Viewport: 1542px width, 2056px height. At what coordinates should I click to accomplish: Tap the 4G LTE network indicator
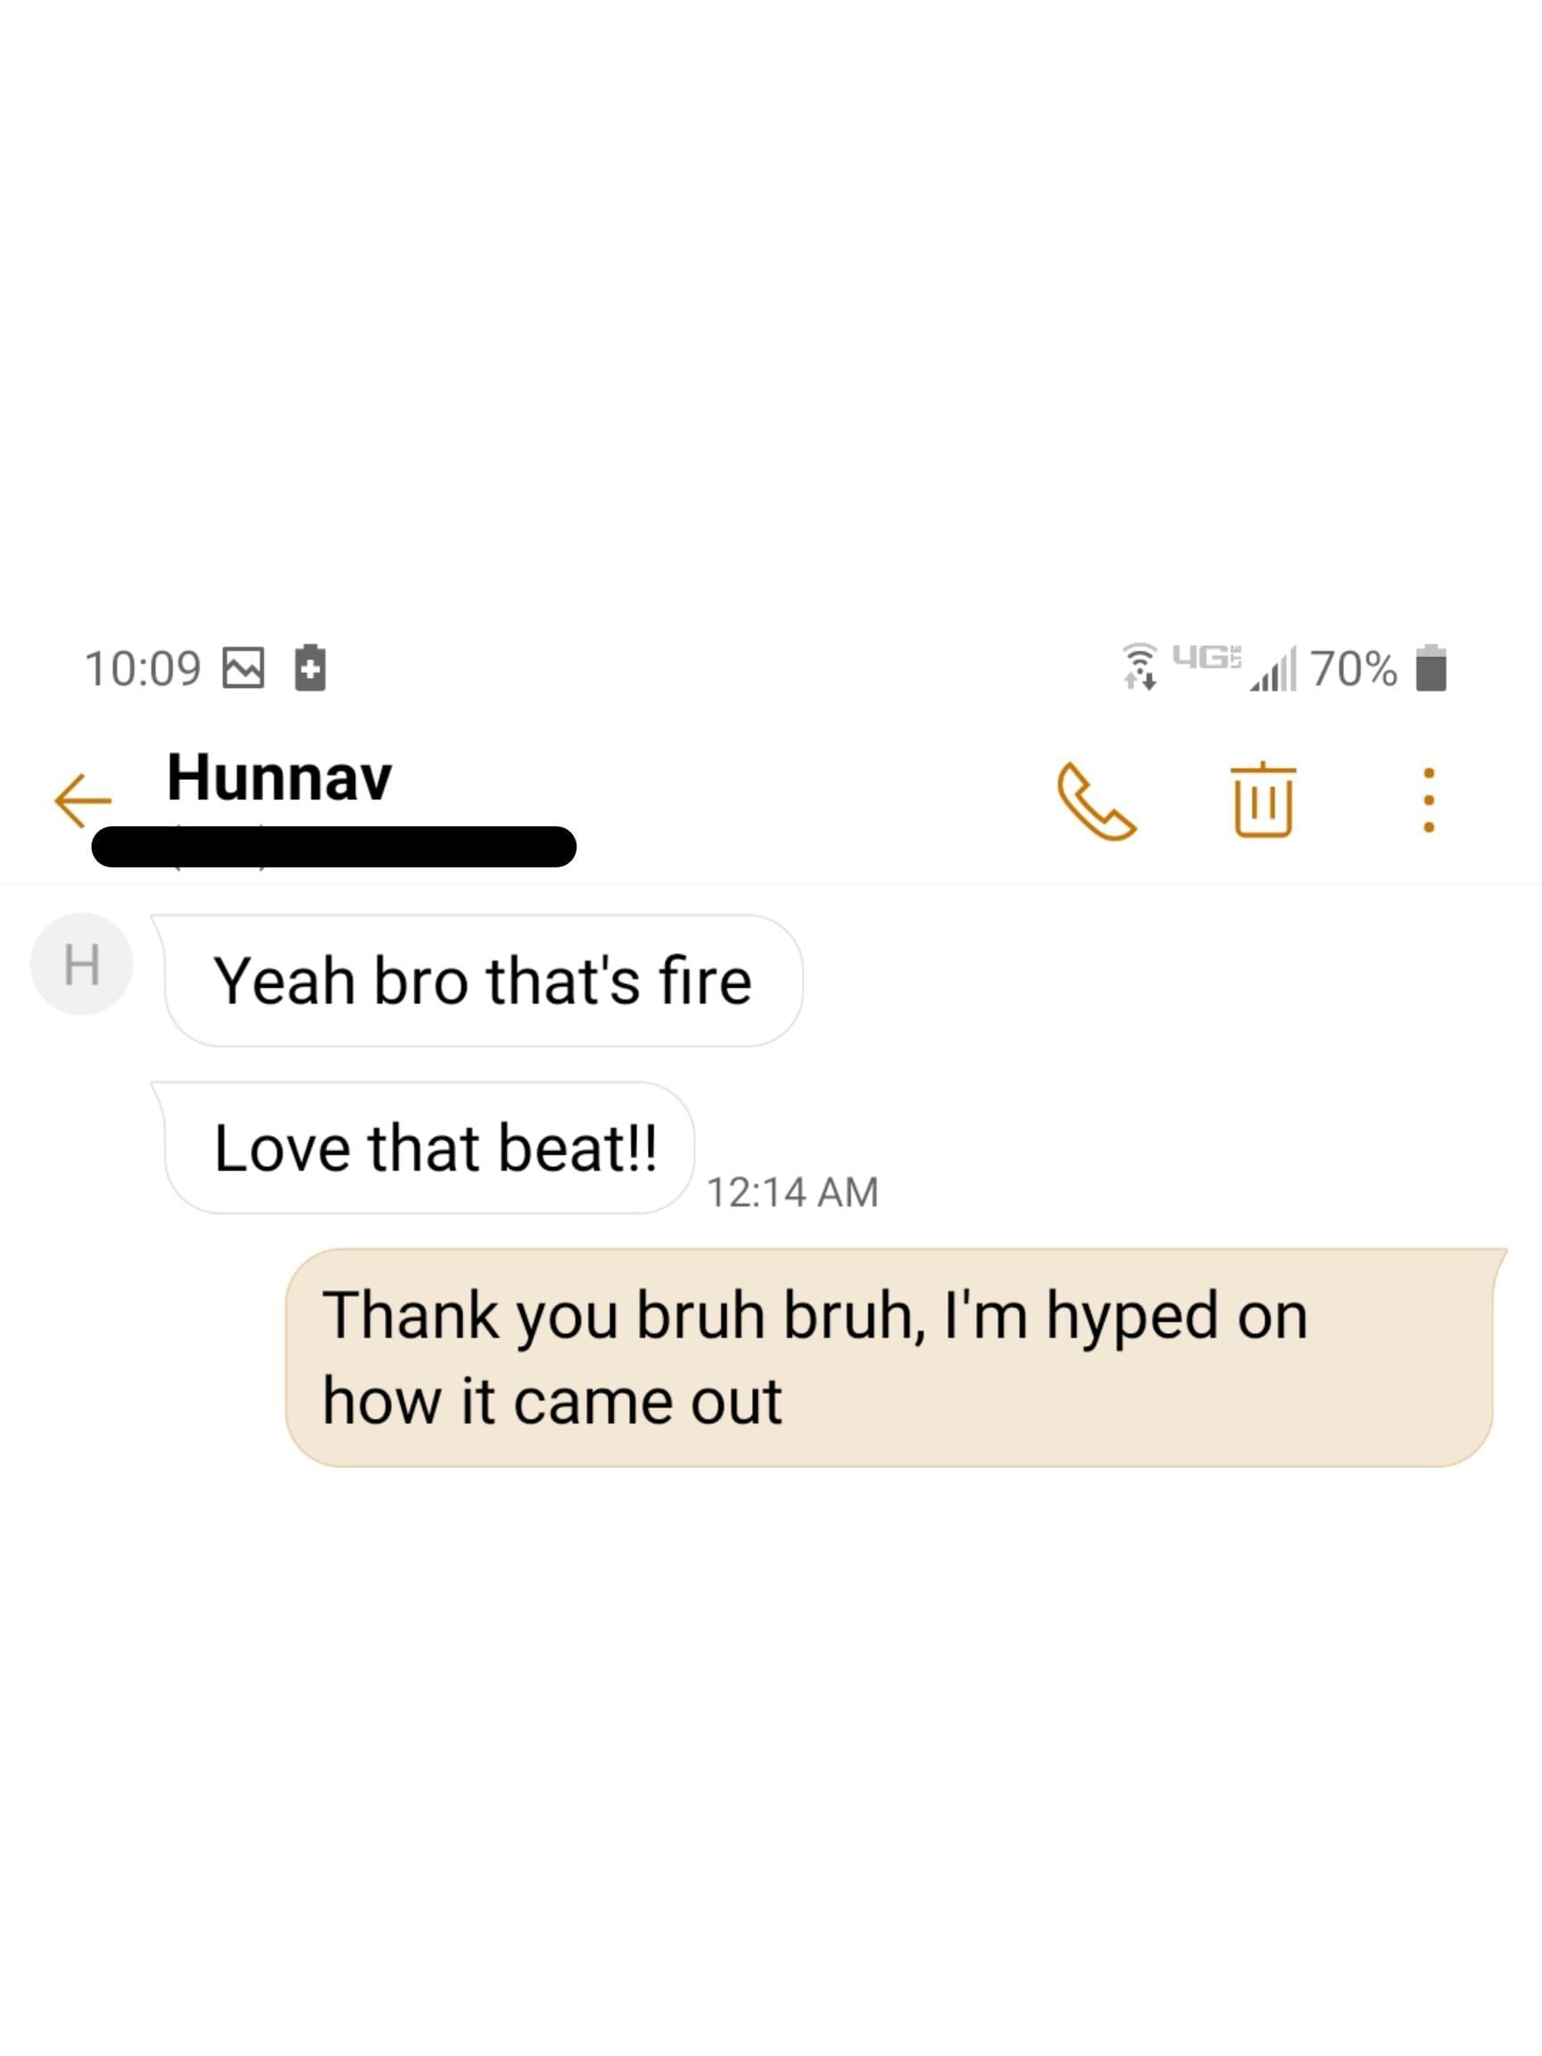pyautogui.click(x=1206, y=657)
